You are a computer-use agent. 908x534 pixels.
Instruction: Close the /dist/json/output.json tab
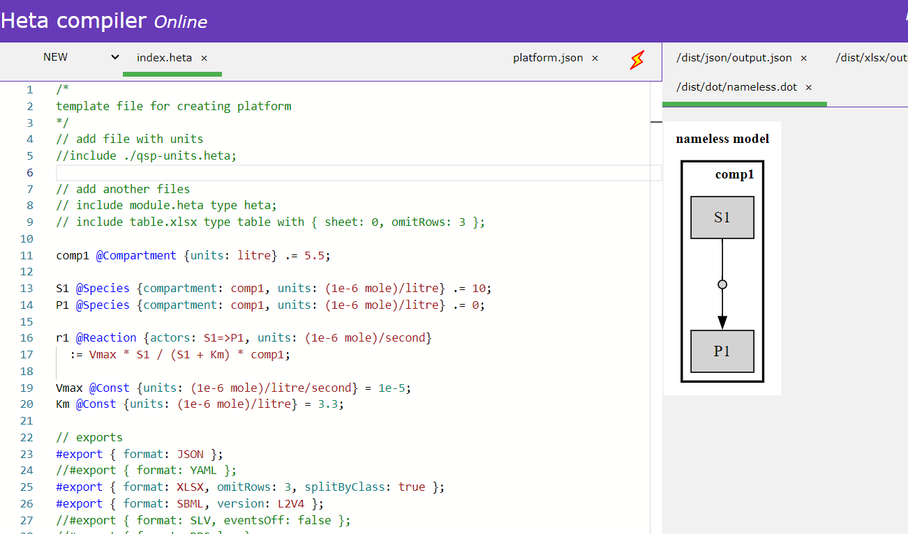803,59
